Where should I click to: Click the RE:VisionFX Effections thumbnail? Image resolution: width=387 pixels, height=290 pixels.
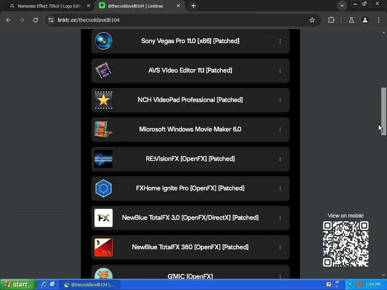click(104, 159)
